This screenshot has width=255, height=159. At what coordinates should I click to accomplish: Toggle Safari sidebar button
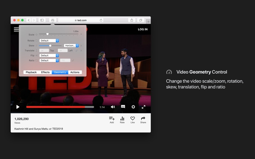click(x=42, y=20)
